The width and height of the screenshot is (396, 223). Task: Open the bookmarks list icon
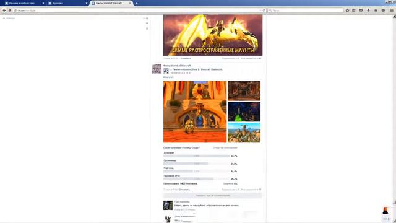click(354, 11)
